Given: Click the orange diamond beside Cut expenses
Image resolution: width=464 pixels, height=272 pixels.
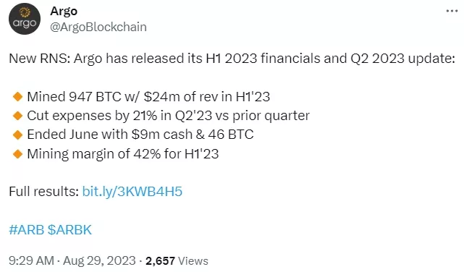Looking at the screenshot, I should tap(18, 116).
